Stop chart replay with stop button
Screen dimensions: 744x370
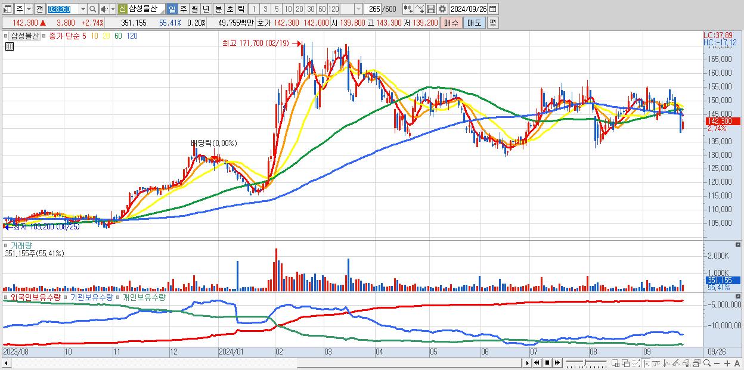547,363
